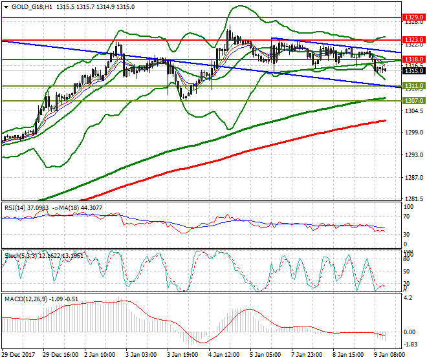Click the 4.2 MACD scale value

coord(408,298)
